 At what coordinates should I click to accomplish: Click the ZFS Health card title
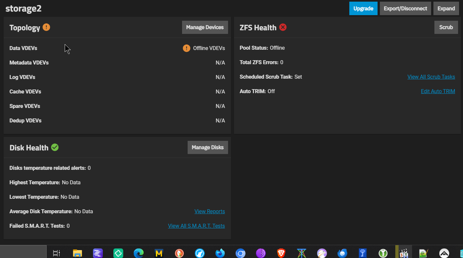[x=258, y=28]
